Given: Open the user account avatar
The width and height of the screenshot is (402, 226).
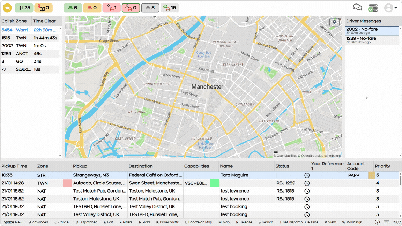Looking at the screenshot, I should [x=388, y=8].
